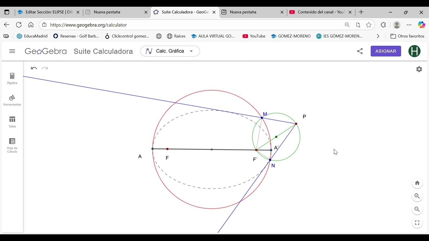This screenshot has width=429, height=241.
Task: Select point M on the circle
Action: point(262,118)
